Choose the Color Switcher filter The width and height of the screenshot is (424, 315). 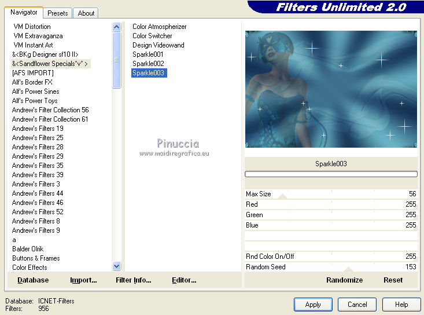pos(152,36)
